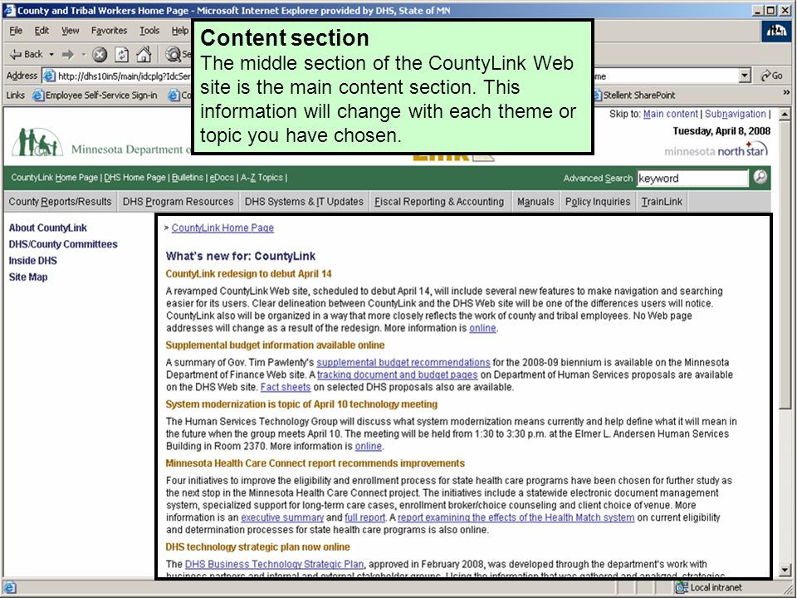Click the vertical scrollbar down arrow
797x598 pixels.
point(785,570)
